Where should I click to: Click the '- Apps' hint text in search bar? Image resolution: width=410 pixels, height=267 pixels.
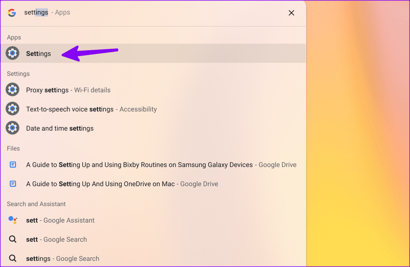[x=61, y=12]
